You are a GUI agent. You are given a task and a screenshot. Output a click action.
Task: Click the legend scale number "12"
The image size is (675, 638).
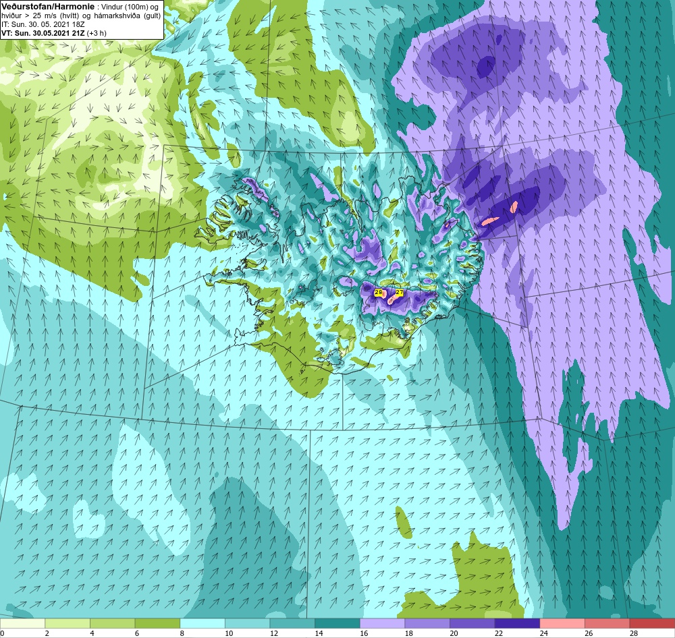274,633
